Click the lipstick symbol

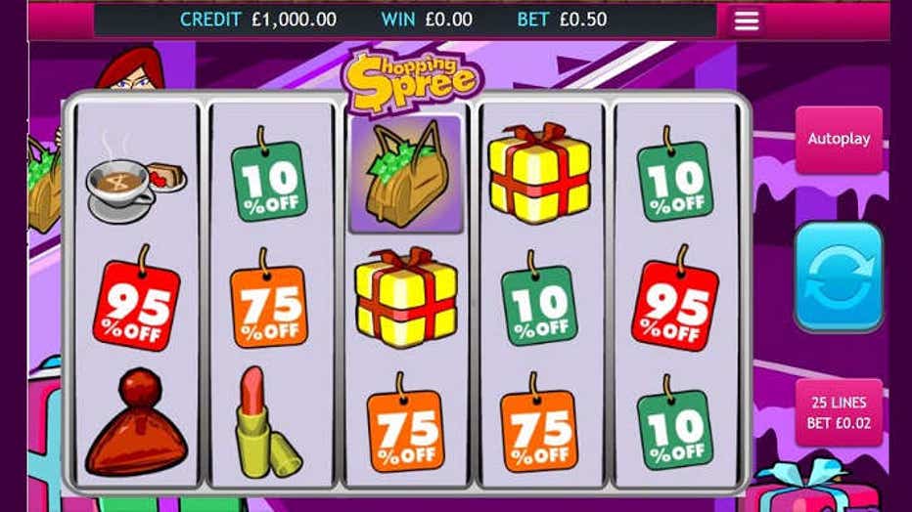267,422
